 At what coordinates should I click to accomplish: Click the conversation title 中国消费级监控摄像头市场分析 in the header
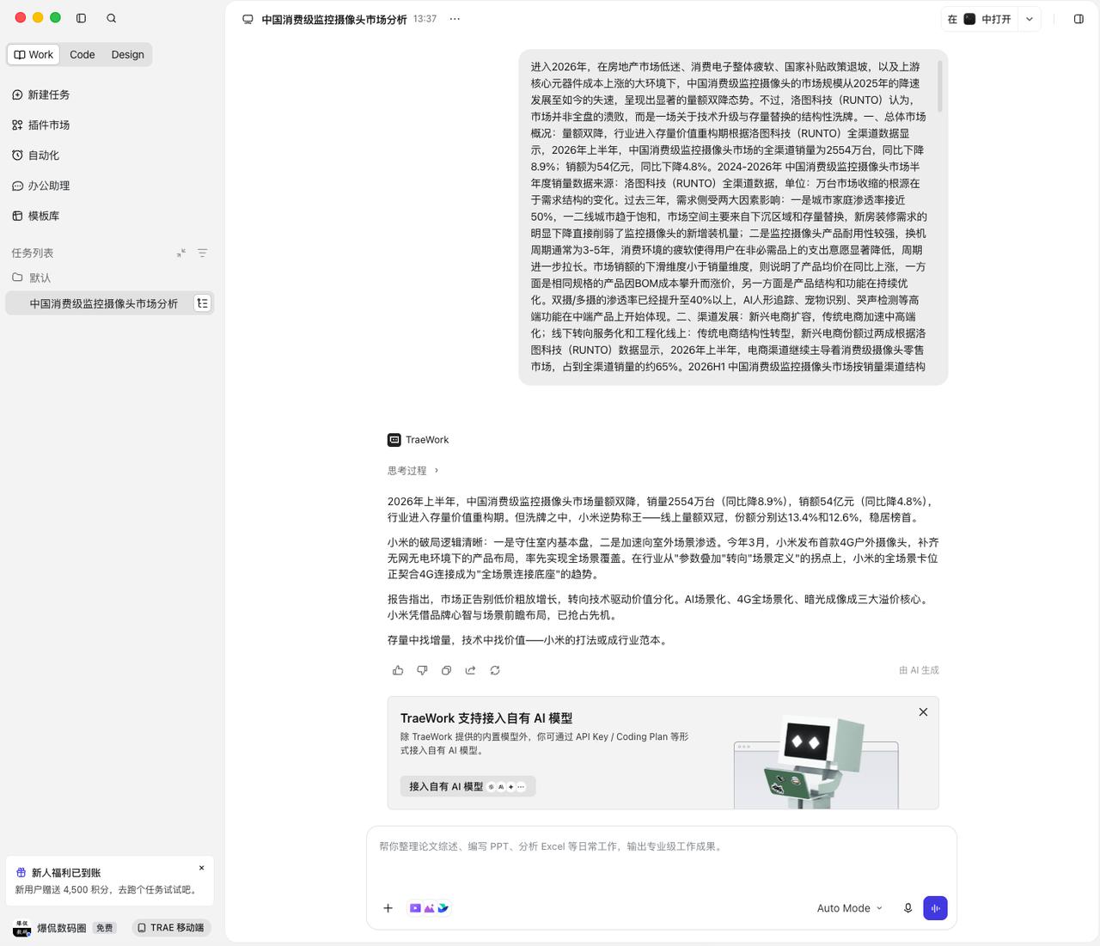(x=334, y=19)
